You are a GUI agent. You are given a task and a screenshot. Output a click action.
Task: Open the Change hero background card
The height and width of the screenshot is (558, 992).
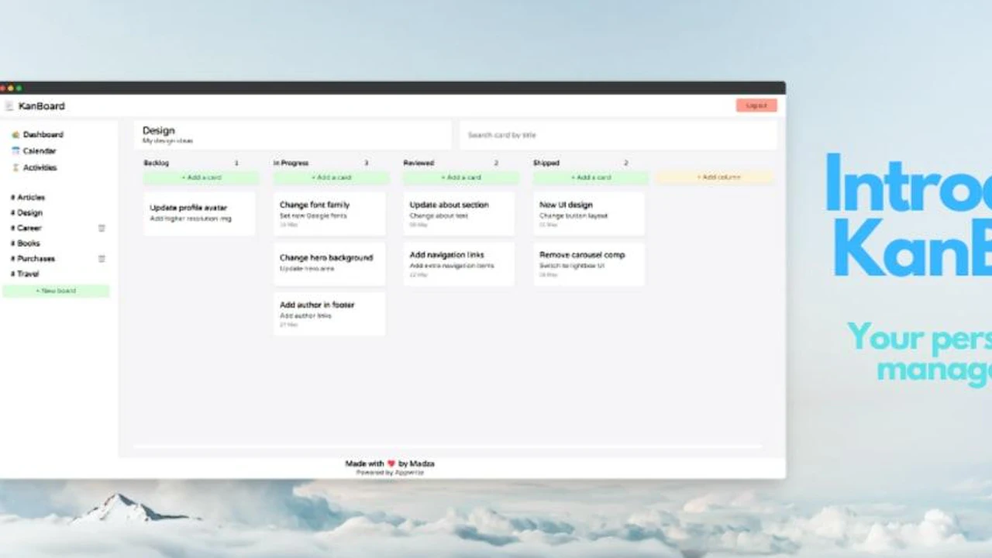328,263
